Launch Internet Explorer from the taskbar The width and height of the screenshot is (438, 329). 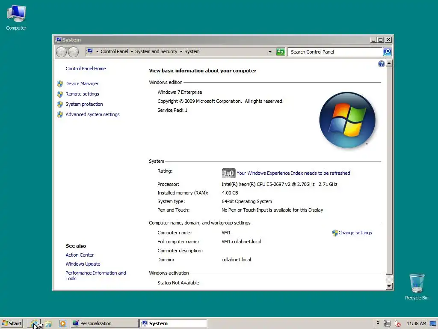pyautogui.click(x=34, y=323)
